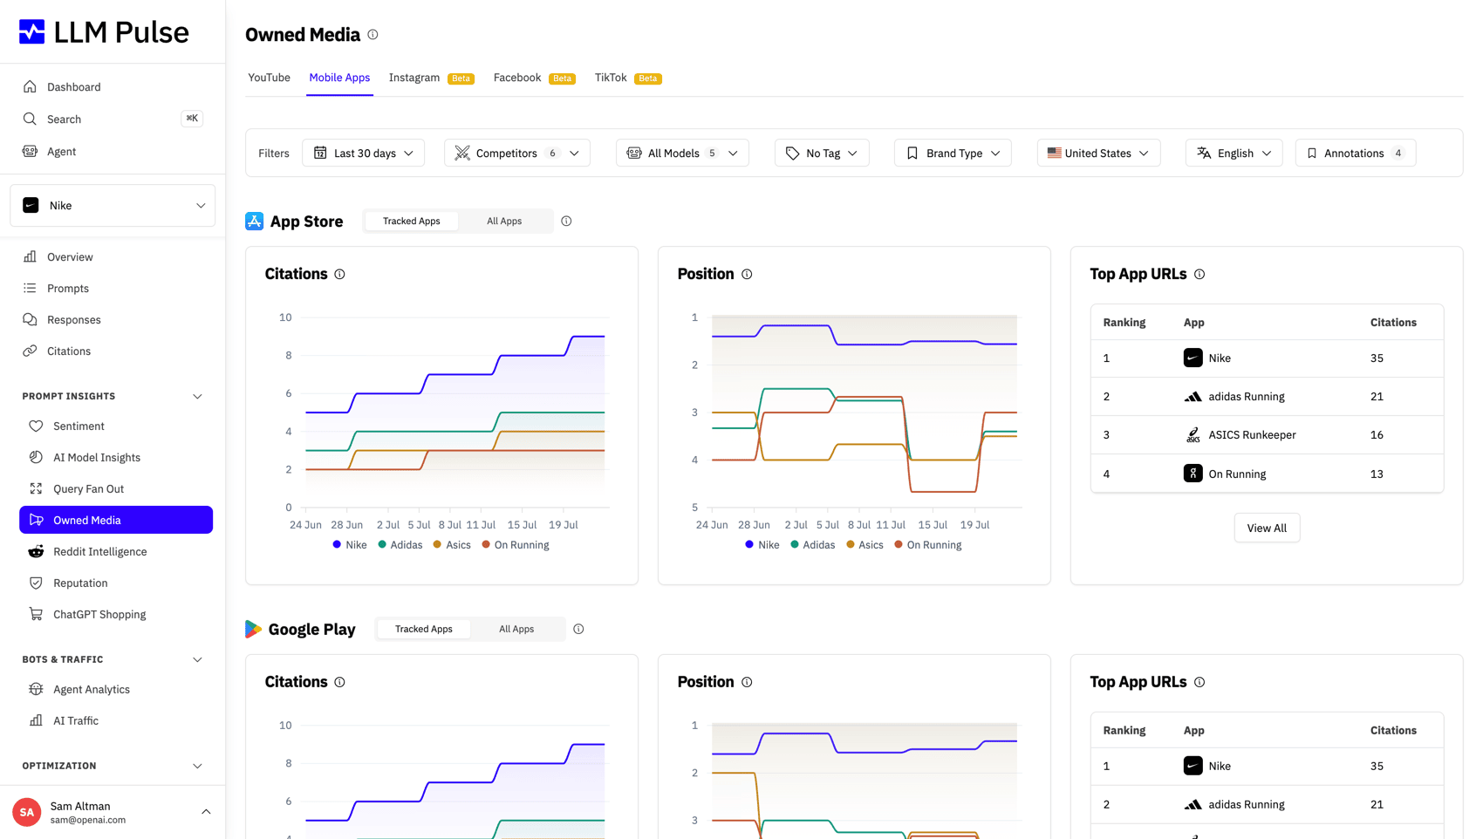The width and height of the screenshot is (1483, 839).
Task: Show info tooltip next to App Store toggle
Action: pyautogui.click(x=566, y=222)
